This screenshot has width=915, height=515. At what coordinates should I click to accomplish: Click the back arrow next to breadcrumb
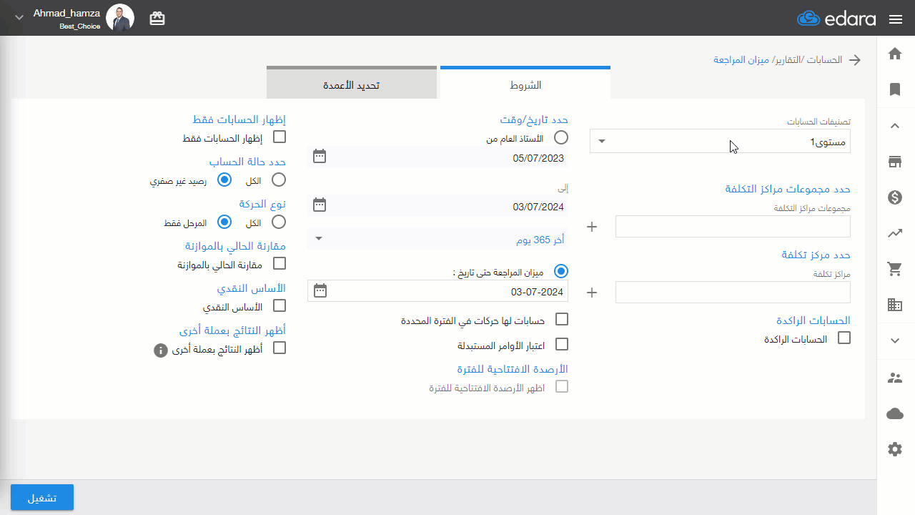point(855,60)
